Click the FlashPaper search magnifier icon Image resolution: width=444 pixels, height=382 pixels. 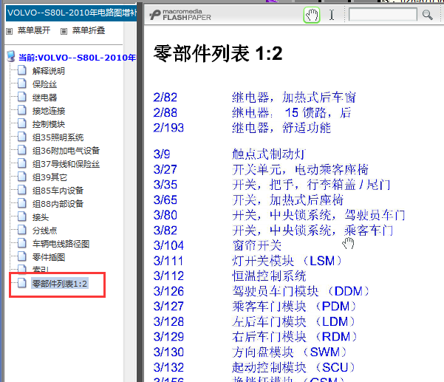point(427,15)
